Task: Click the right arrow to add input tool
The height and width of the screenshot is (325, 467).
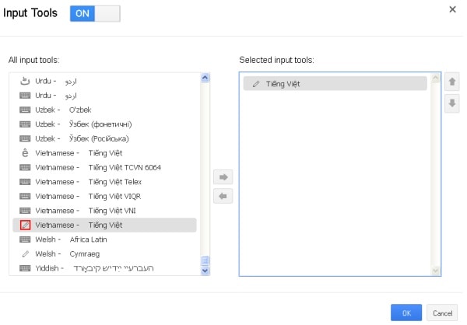Action: [x=222, y=178]
